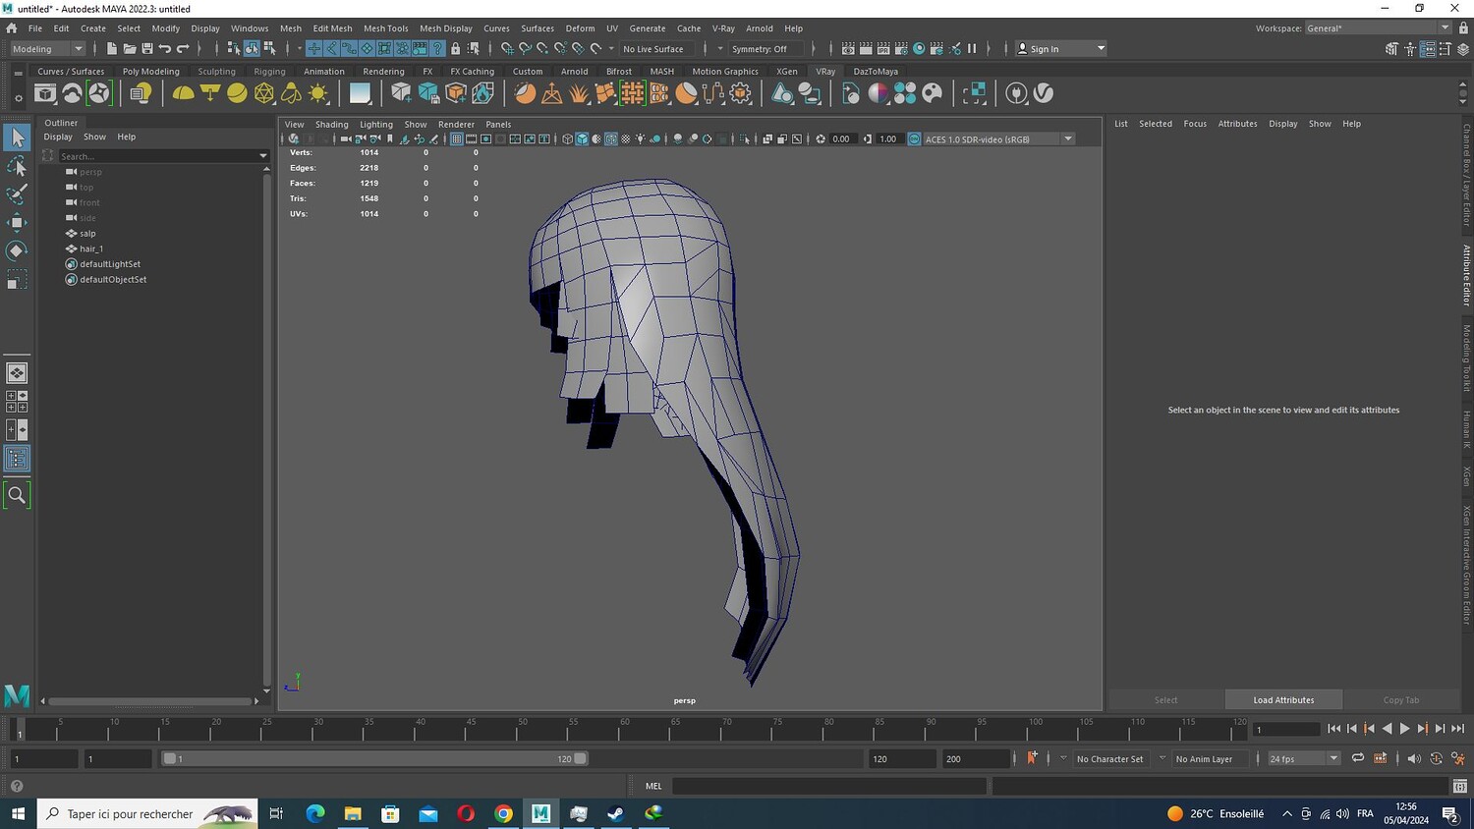Activate the Lasso select tool
This screenshot has height=829, width=1474.
[x=17, y=166]
